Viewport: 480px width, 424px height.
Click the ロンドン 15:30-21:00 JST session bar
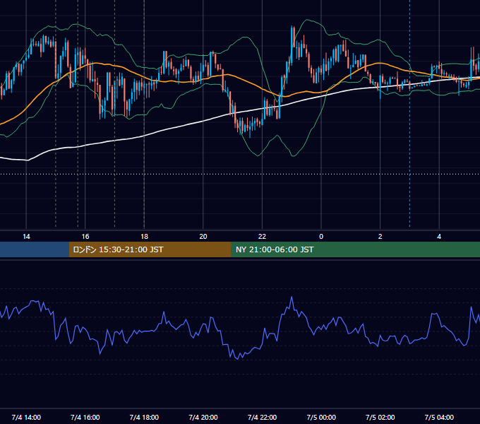(x=150, y=249)
